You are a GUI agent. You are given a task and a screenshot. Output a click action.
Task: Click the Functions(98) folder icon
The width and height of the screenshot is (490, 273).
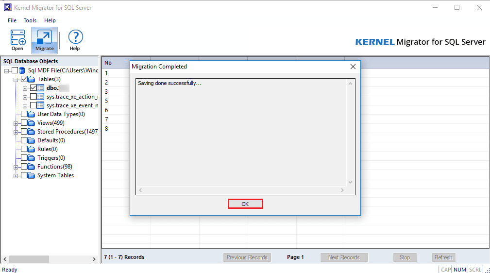[31, 167]
